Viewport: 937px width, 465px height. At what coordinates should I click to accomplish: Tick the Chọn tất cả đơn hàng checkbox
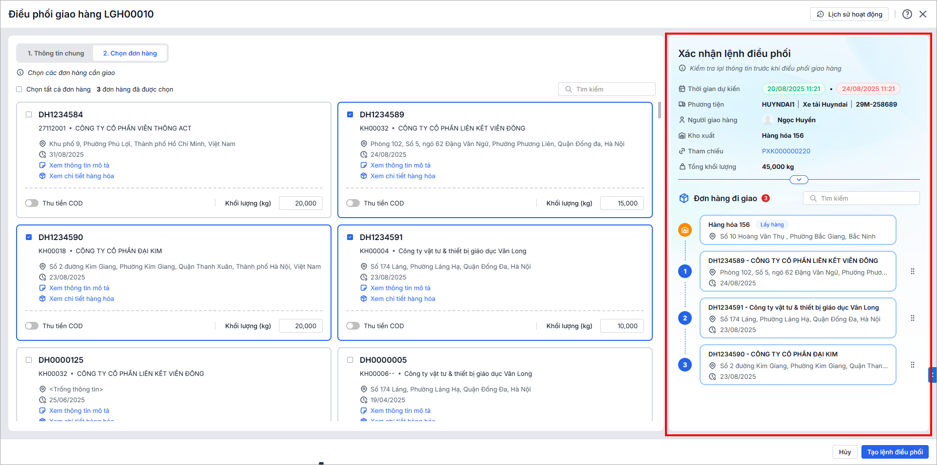[x=20, y=90]
